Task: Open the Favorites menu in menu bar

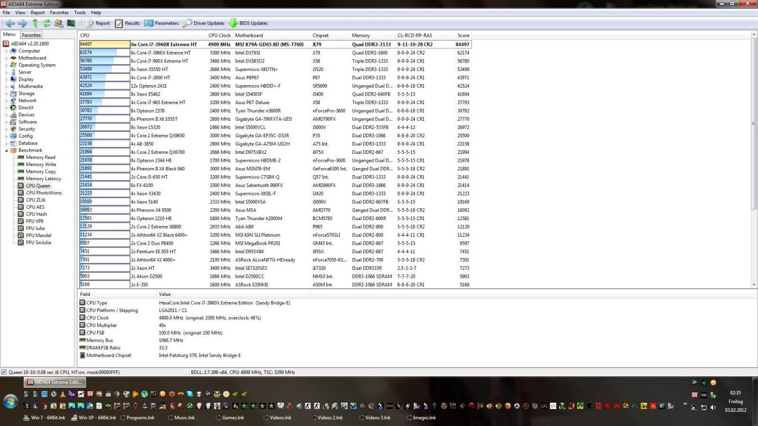Action: point(59,12)
